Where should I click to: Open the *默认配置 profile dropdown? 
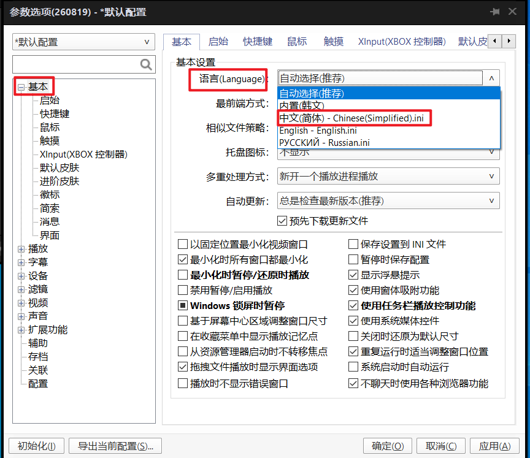point(83,42)
